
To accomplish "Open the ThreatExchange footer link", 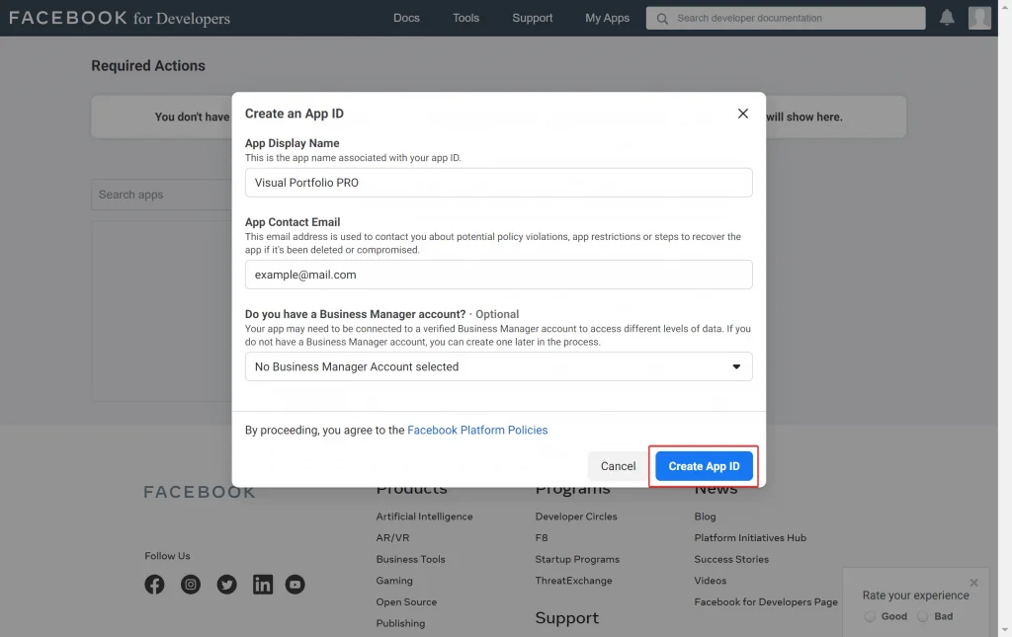I will click(x=573, y=581).
